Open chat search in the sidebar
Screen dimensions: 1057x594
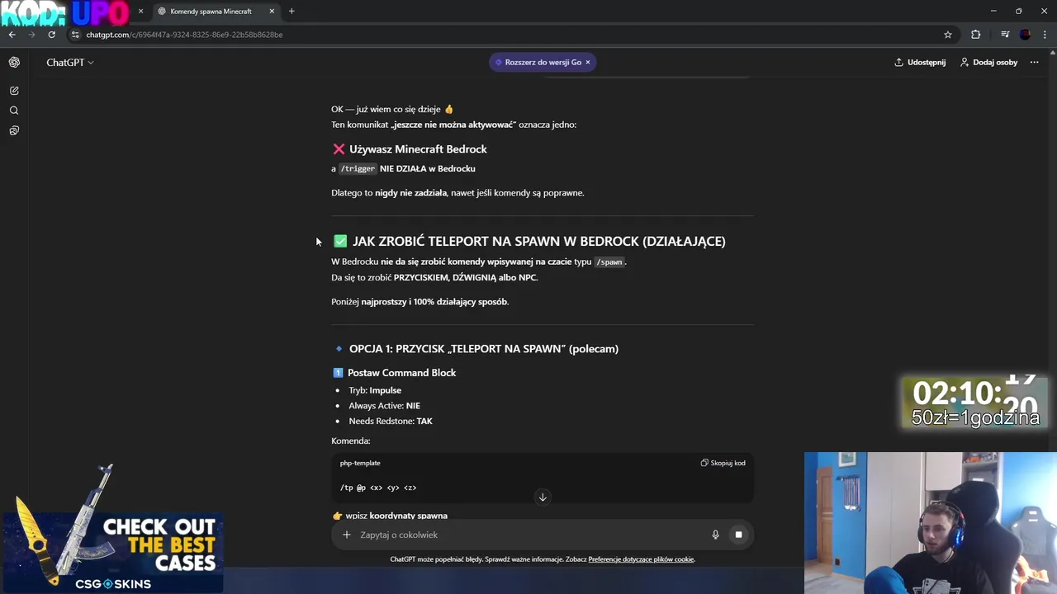pyautogui.click(x=14, y=111)
